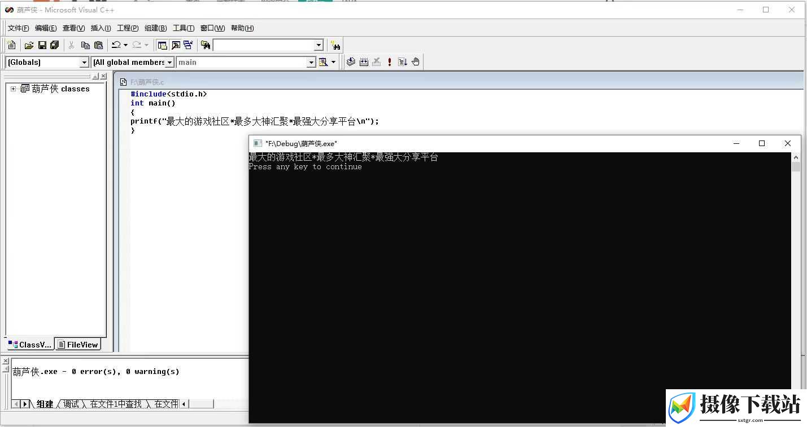
Task: Click the output horizontal scrollbar left arrow
Action: [x=184, y=404]
